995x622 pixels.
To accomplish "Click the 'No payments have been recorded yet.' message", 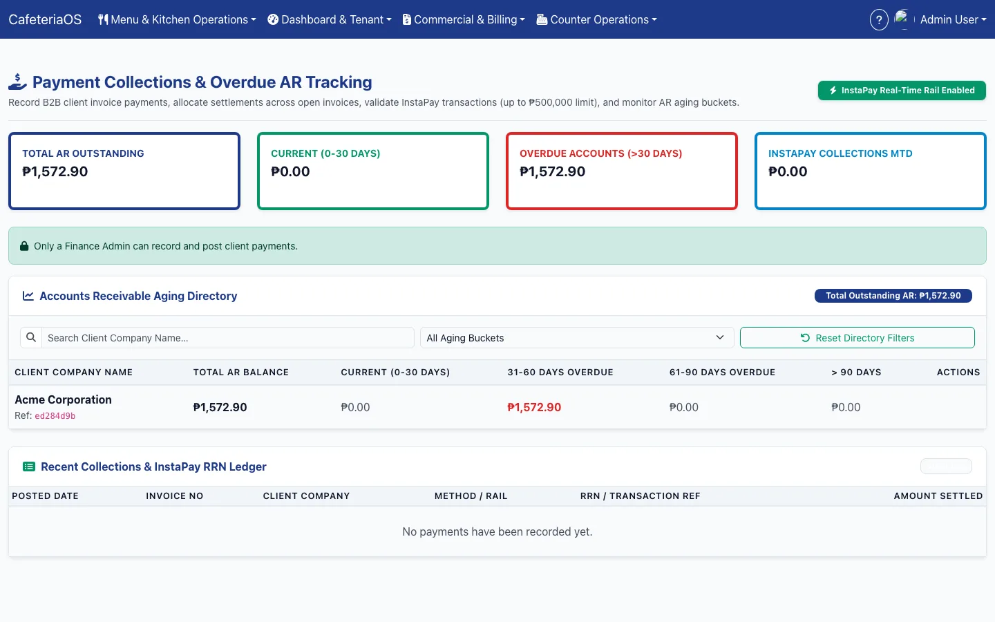I will coord(497,532).
